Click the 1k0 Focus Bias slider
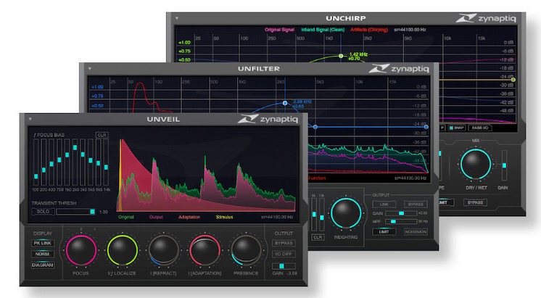The width and height of the screenshot is (541, 298). 67,162
